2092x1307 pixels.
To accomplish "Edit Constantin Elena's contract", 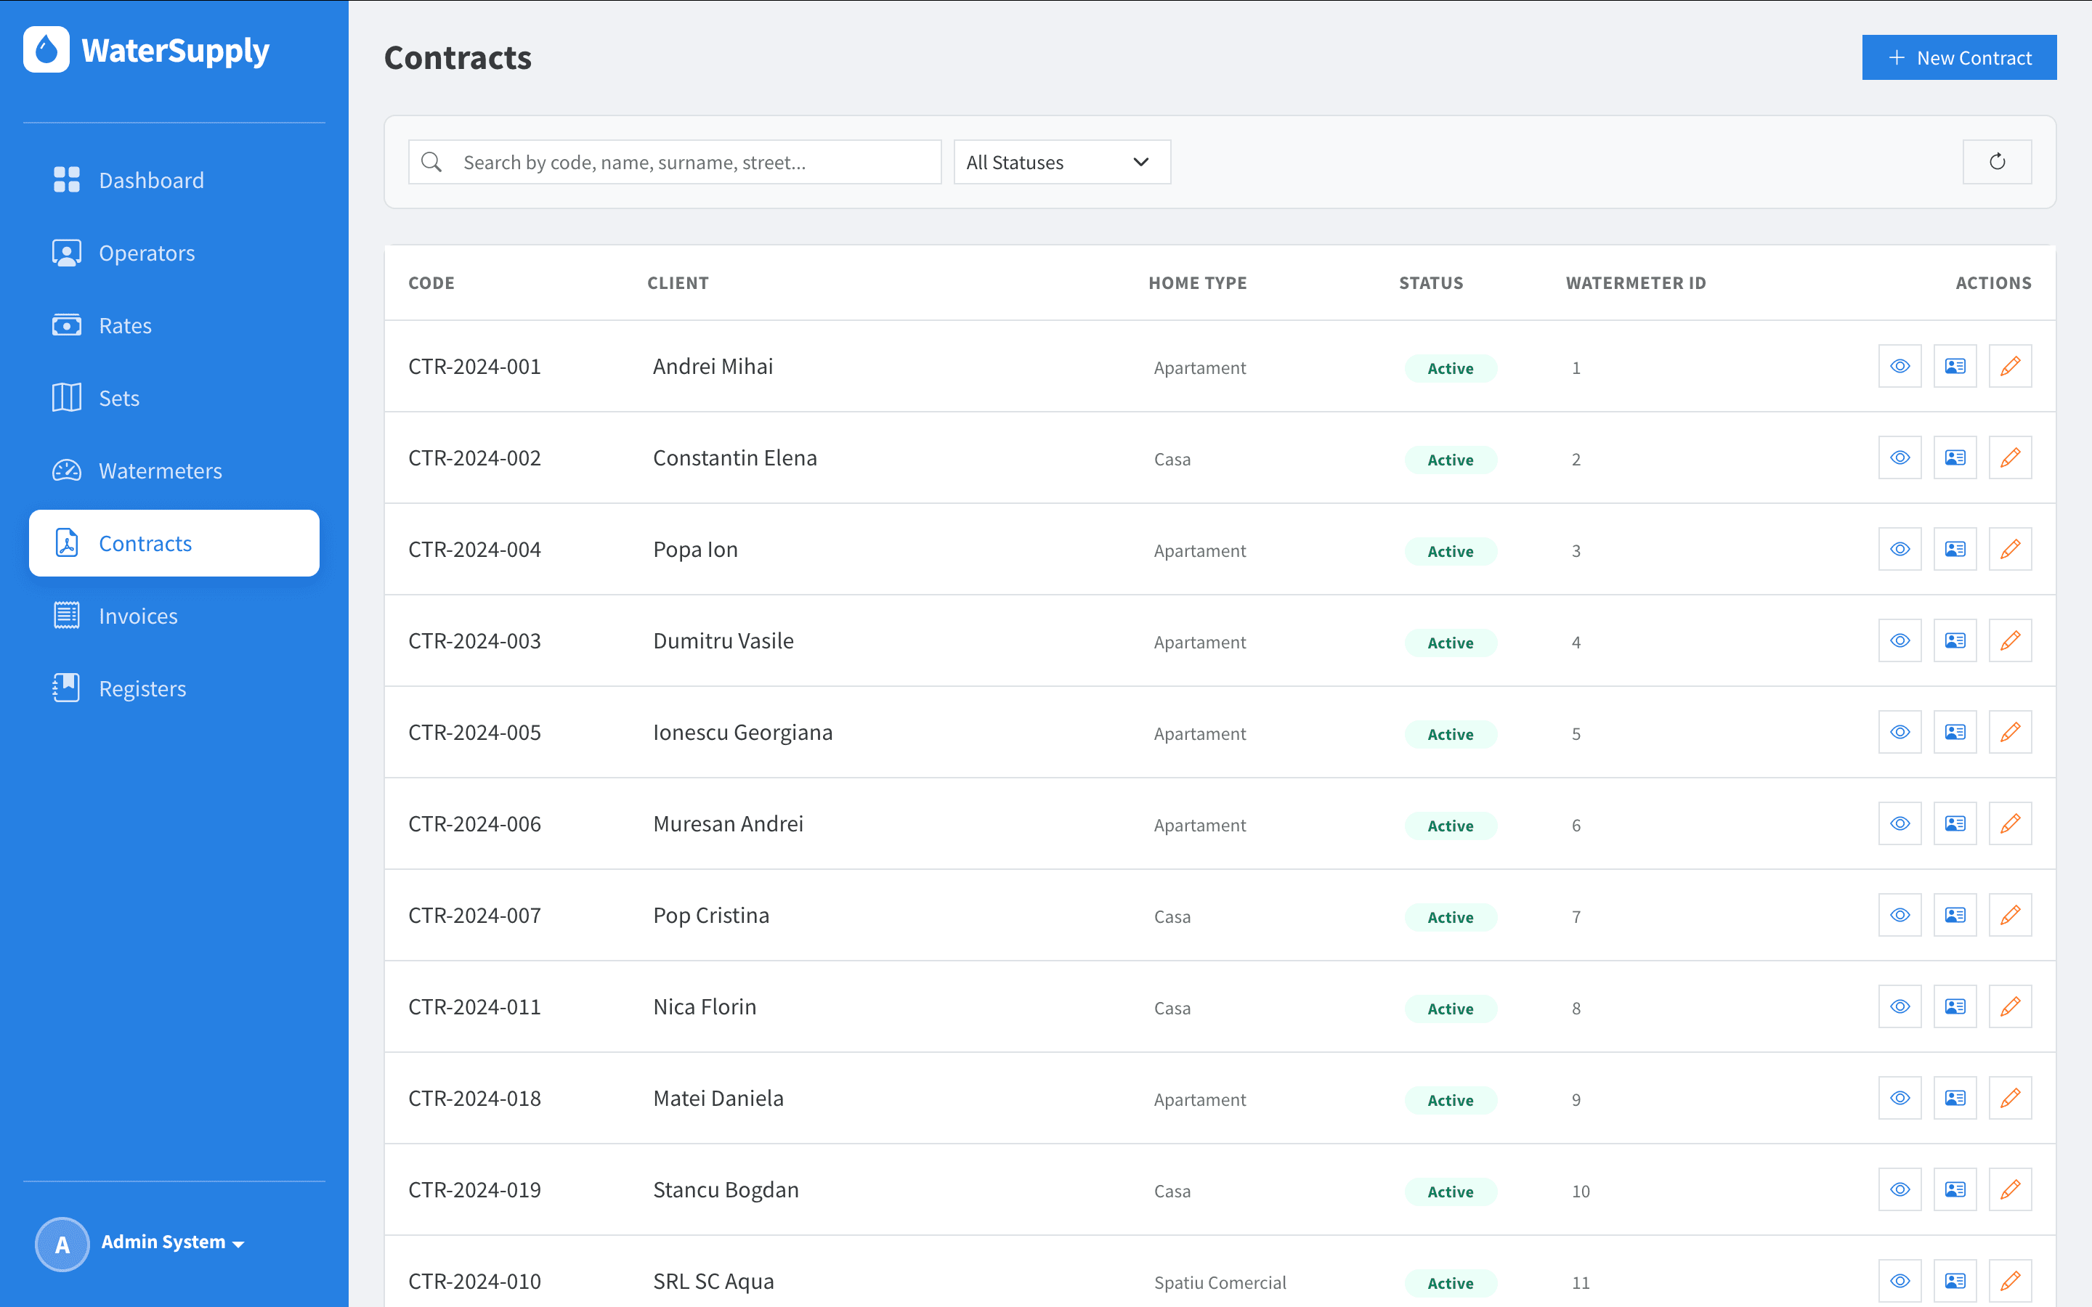I will click(x=2010, y=458).
